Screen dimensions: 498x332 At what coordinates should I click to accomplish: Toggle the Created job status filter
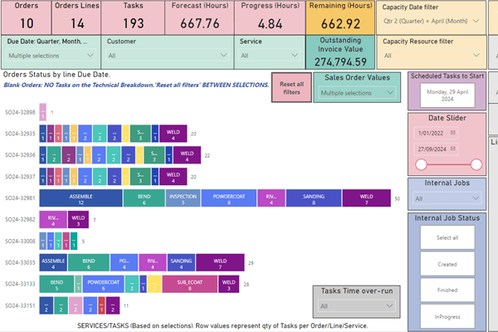click(447, 264)
